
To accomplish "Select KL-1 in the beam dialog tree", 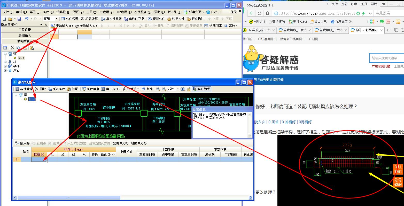I will [x=32, y=99].
